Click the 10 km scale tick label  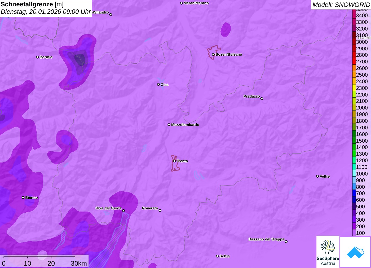pos(28,263)
